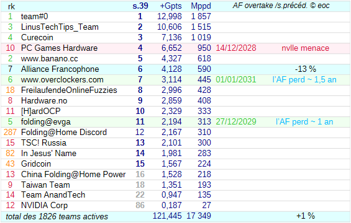
Task: Select the Mppd column header
Action: (201, 6)
